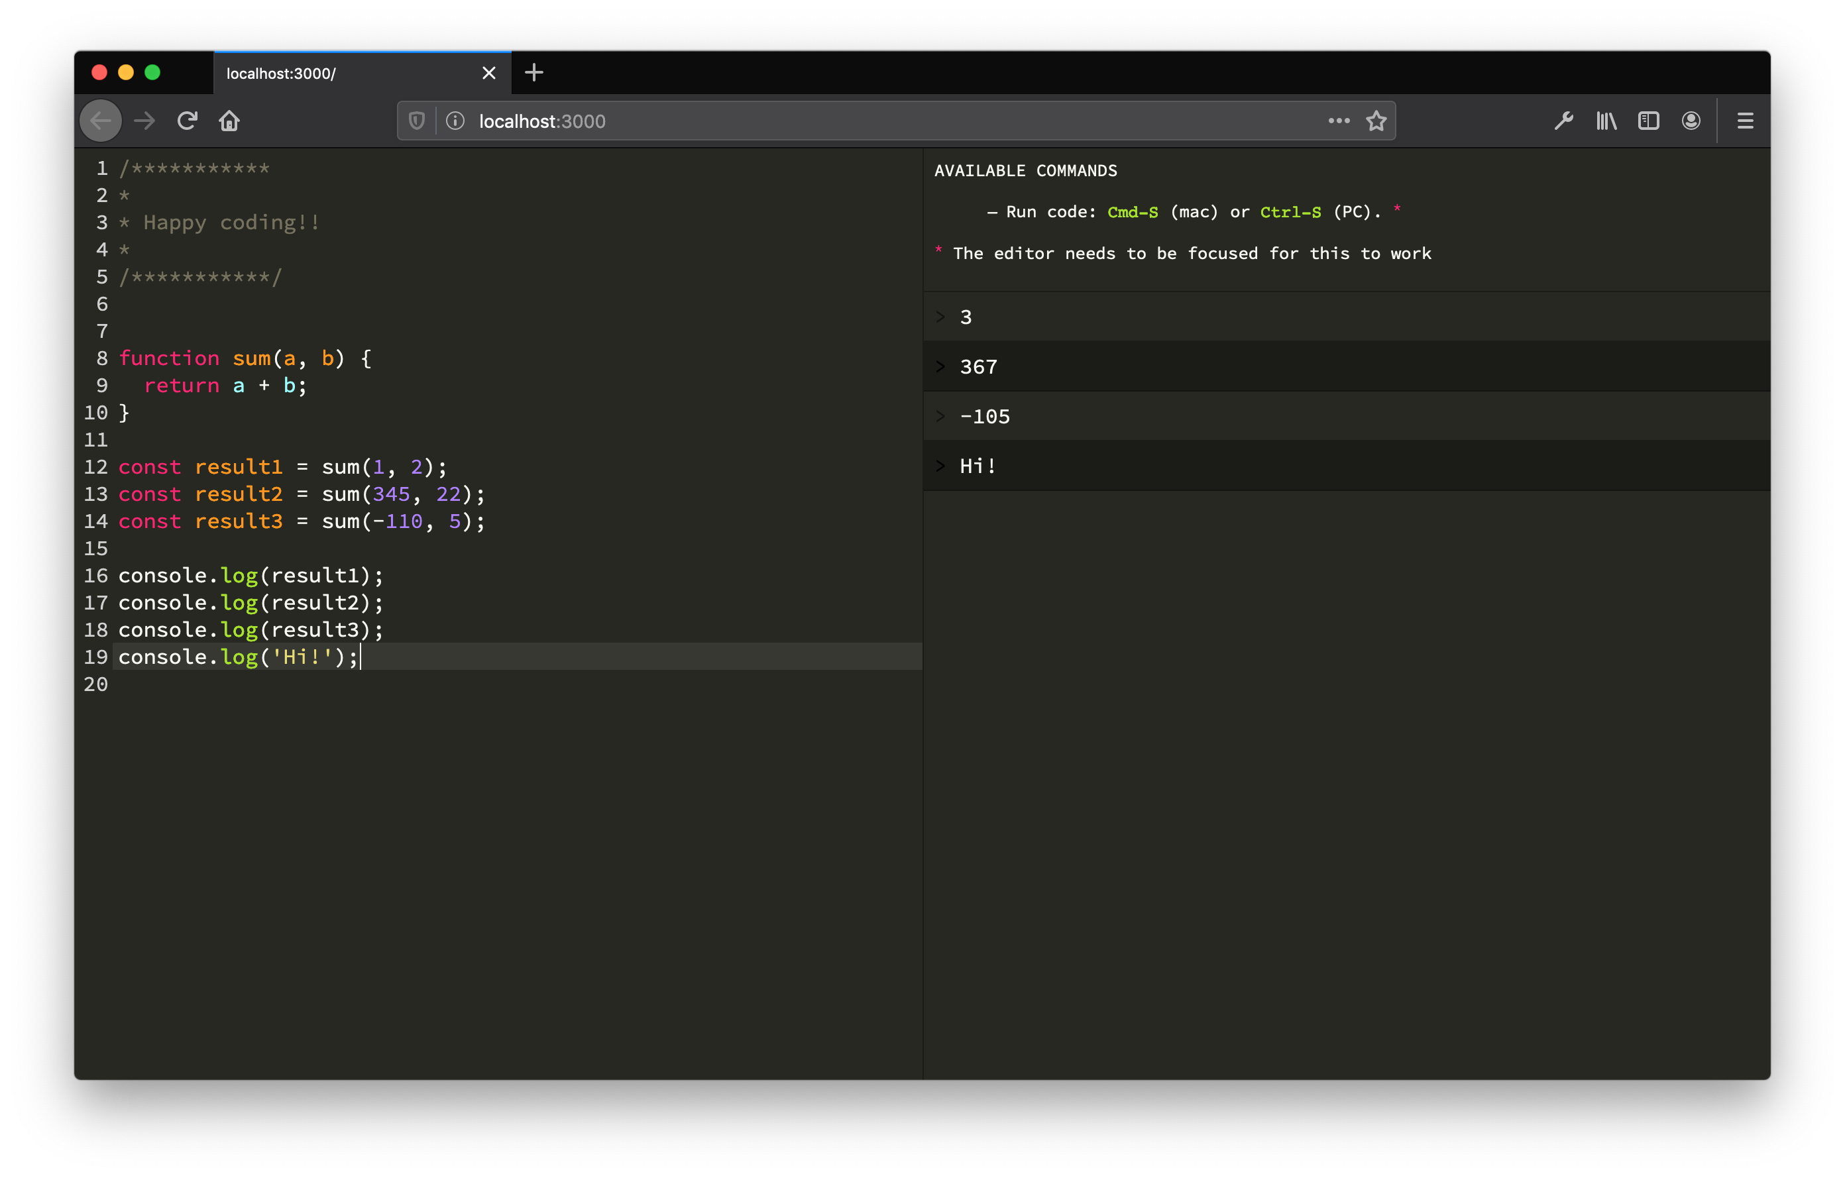Select the browser tab localhost:3000/
The height and width of the screenshot is (1178, 1845).
[x=357, y=73]
